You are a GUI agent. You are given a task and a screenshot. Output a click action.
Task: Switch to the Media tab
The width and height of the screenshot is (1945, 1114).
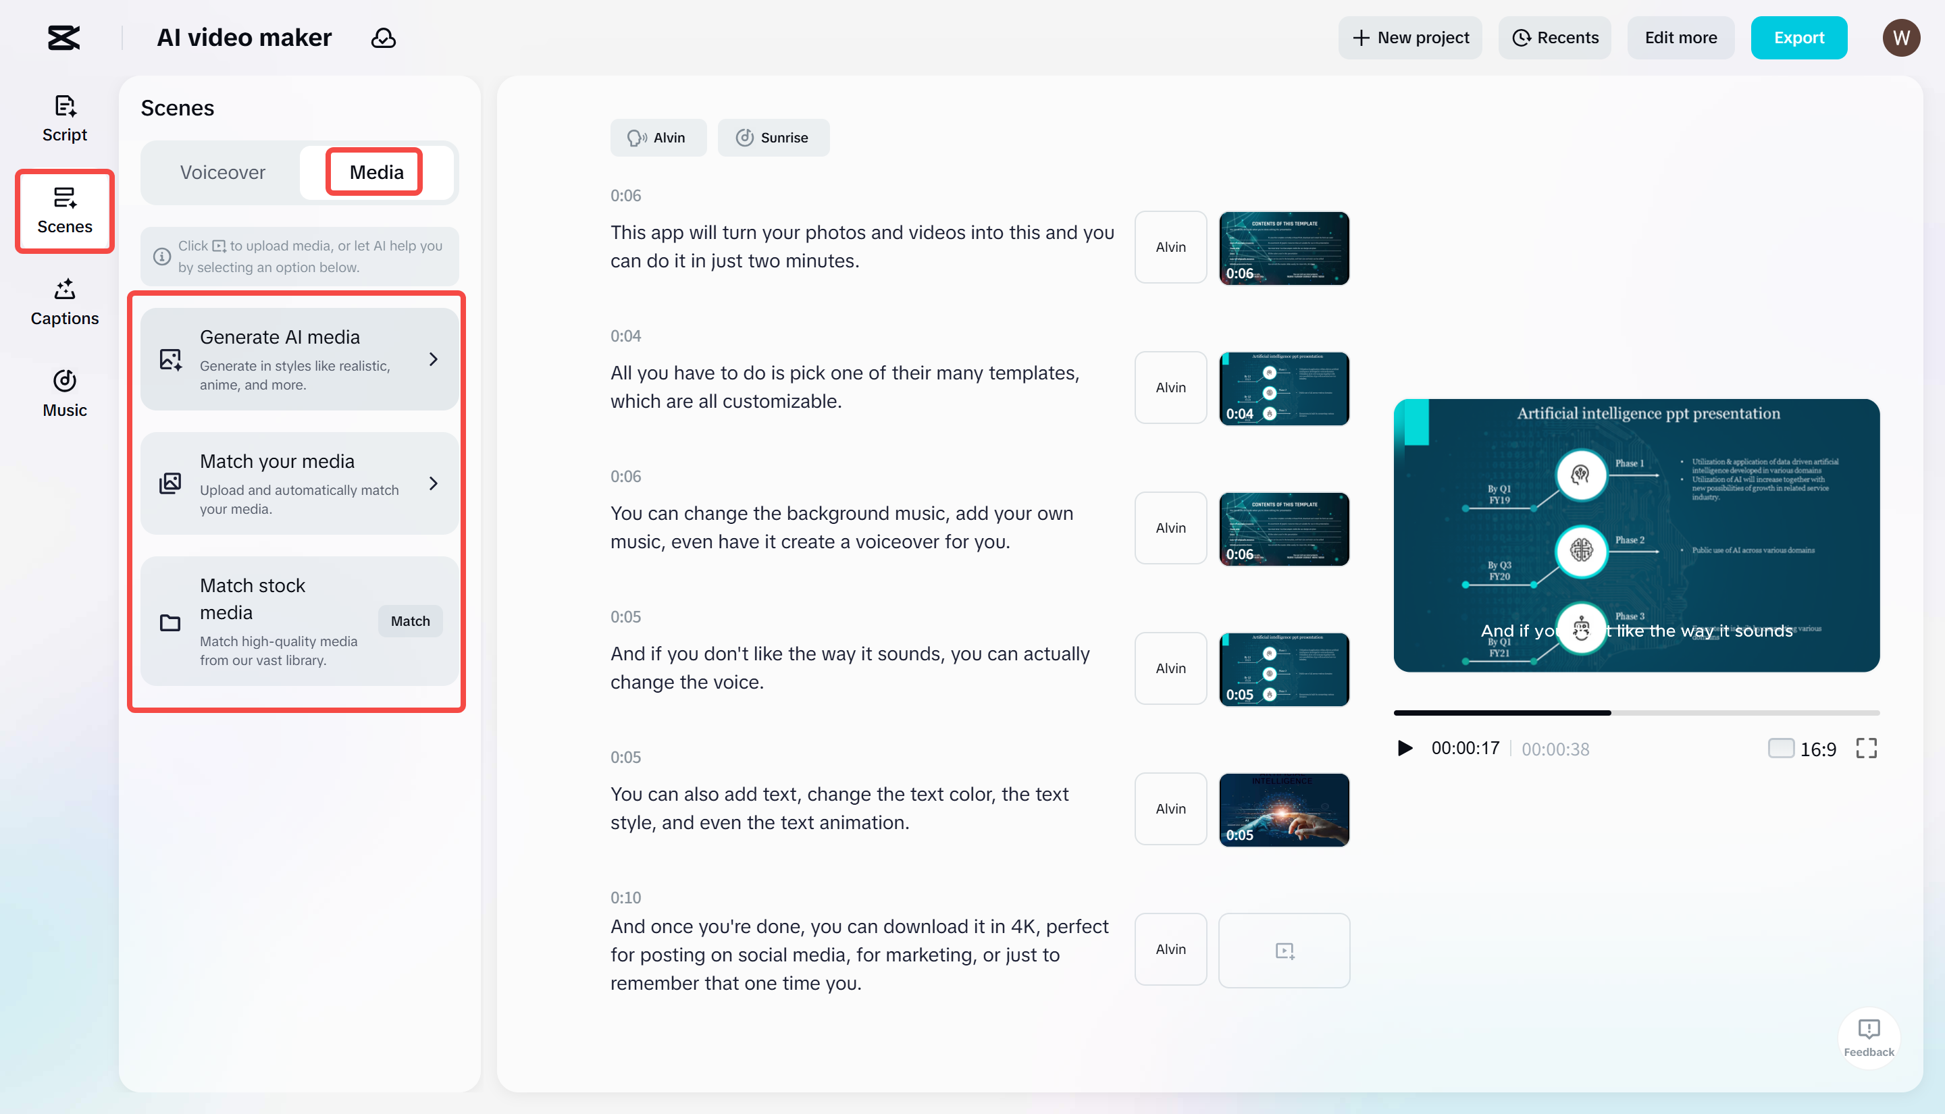coord(374,172)
